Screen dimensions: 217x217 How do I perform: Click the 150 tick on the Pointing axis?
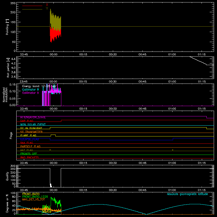point(13,22)
